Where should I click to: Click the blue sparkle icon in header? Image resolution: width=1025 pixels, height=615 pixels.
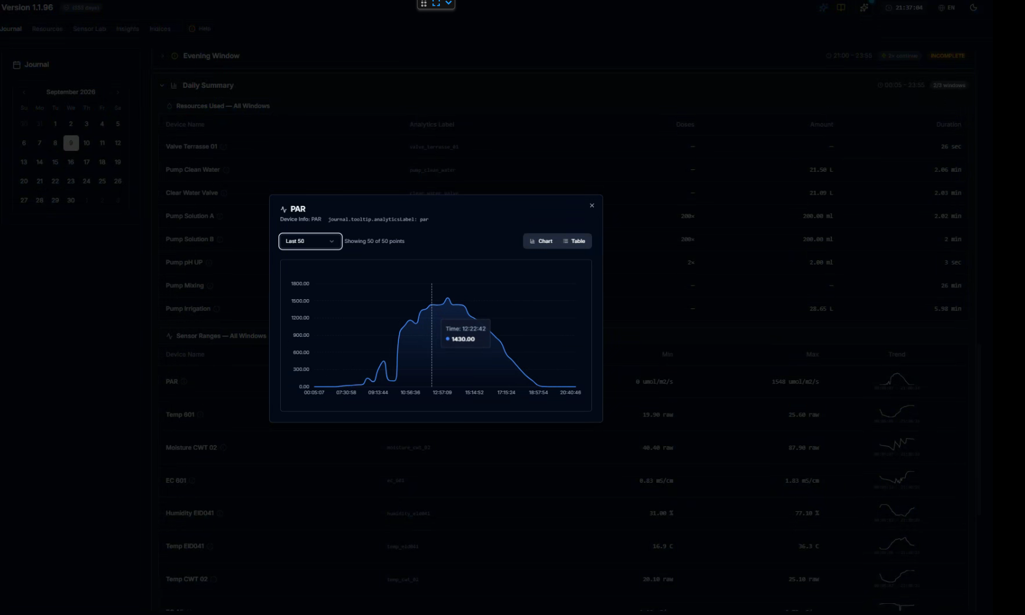[823, 8]
